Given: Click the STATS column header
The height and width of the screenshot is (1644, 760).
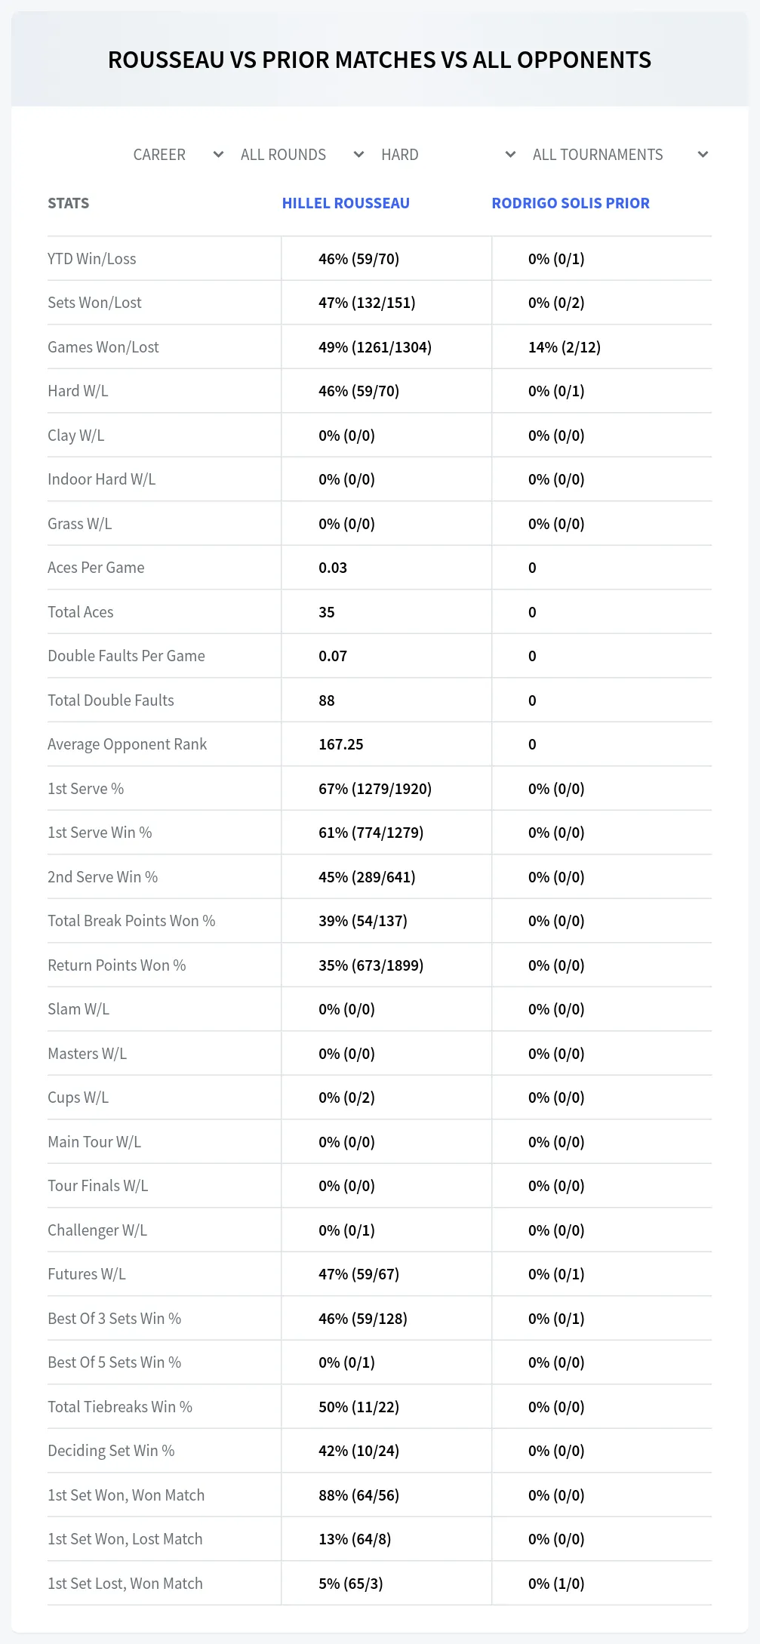Looking at the screenshot, I should click(x=68, y=203).
